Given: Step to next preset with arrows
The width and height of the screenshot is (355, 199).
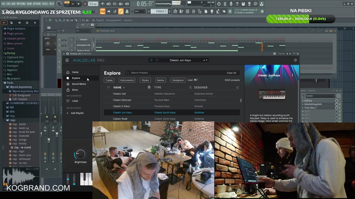Looking at the screenshot, I should pyautogui.click(x=207, y=60).
